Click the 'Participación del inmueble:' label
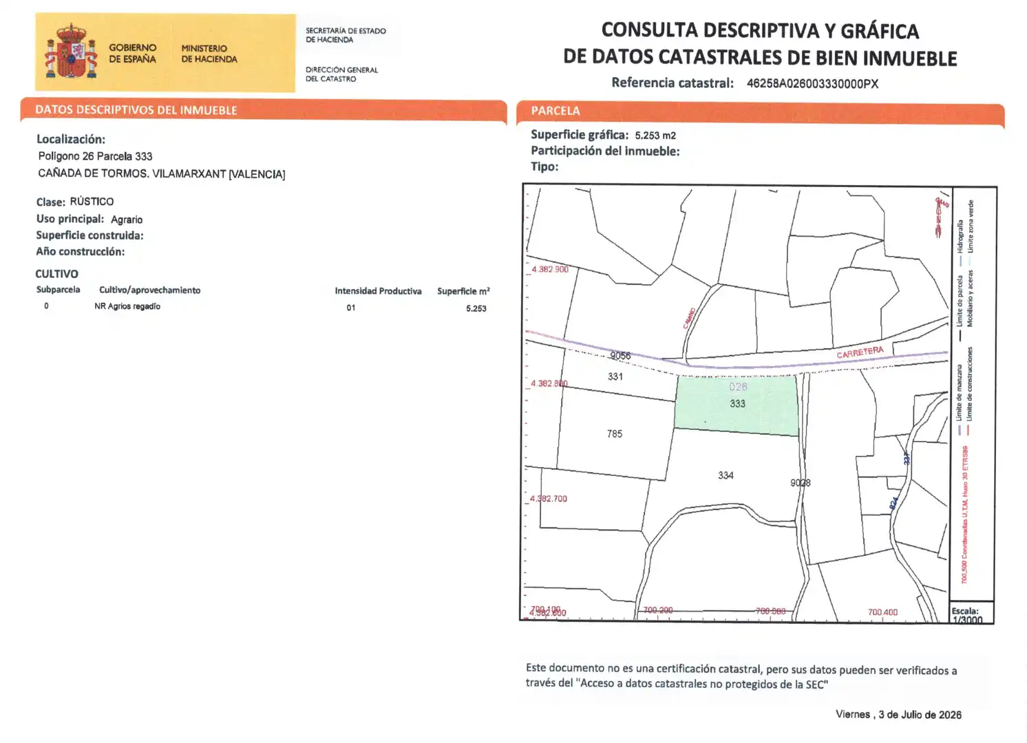1027x743 pixels. (x=605, y=151)
